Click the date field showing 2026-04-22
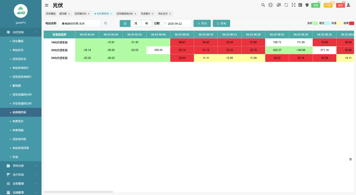This screenshot has width=356, height=195. (x=177, y=24)
